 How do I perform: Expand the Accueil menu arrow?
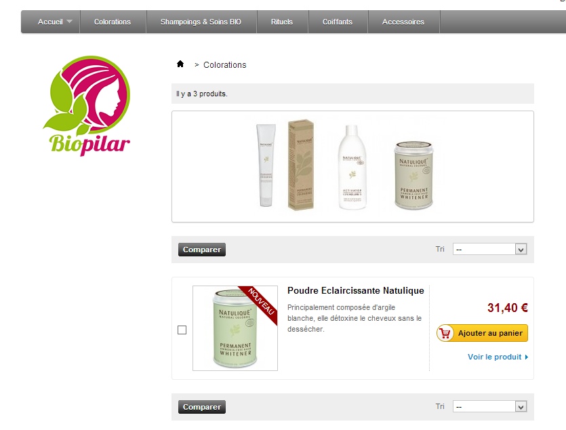click(x=69, y=21)
